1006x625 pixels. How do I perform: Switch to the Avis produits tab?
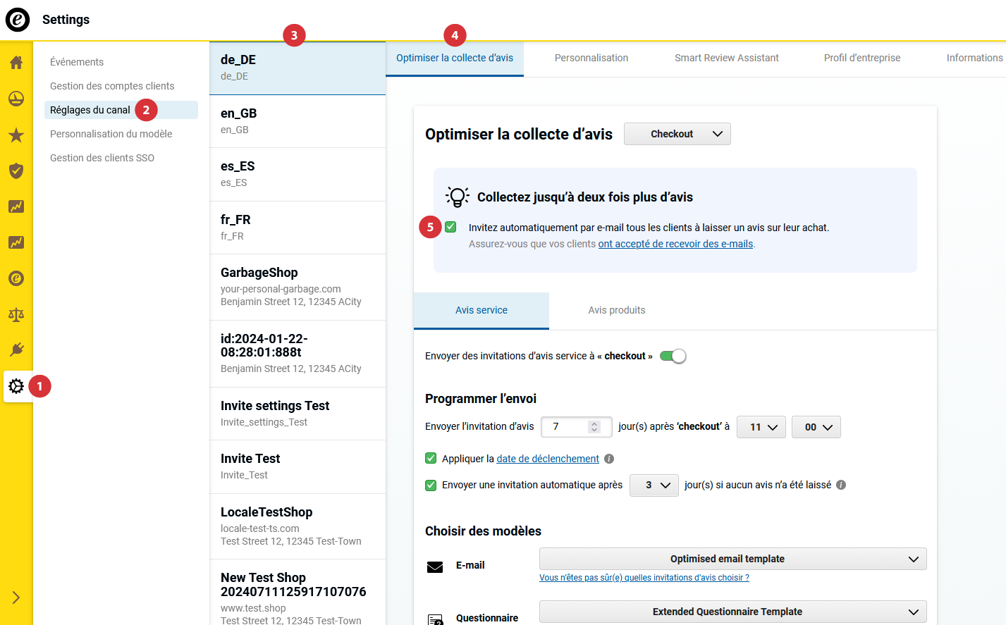coord(616,310)
